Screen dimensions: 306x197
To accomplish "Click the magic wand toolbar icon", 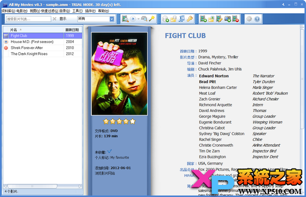I will pos(152,19).
